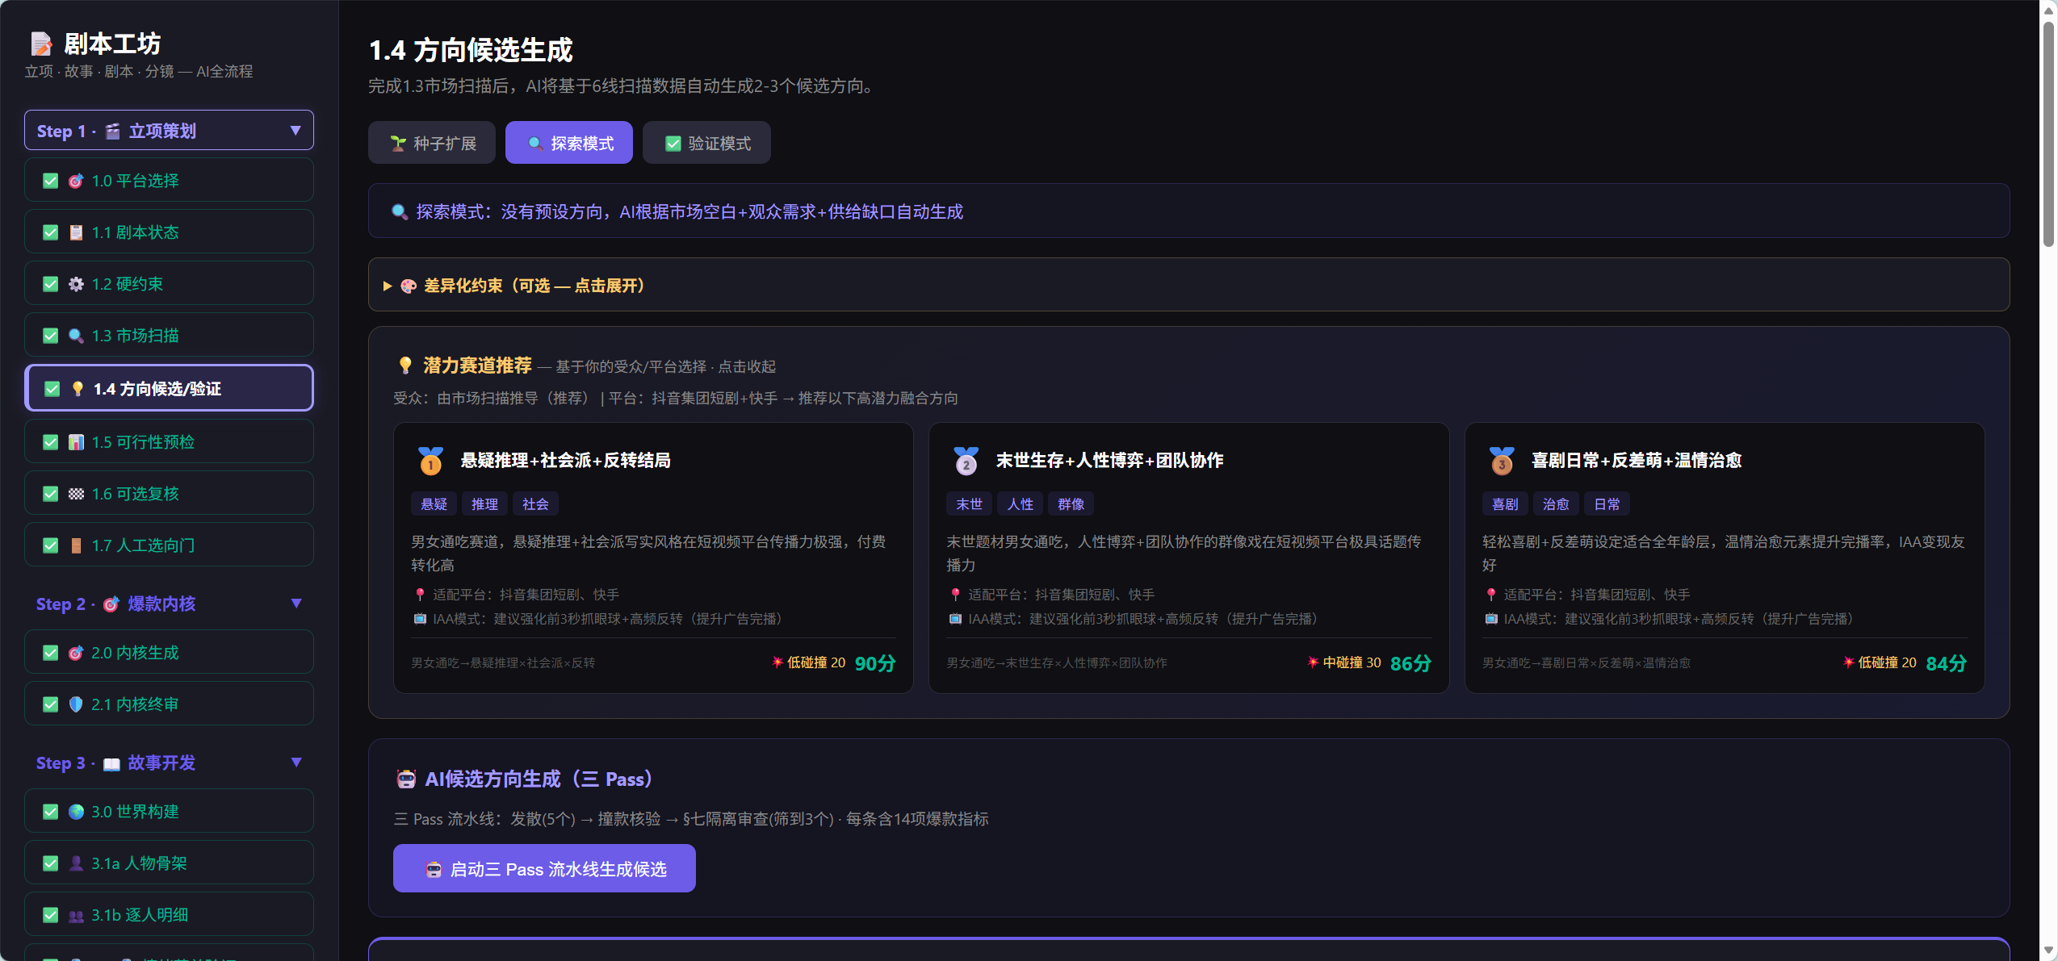
Task: Click the gear icon beside 1.2 硬约束
Action: click(x=76, y=284)
